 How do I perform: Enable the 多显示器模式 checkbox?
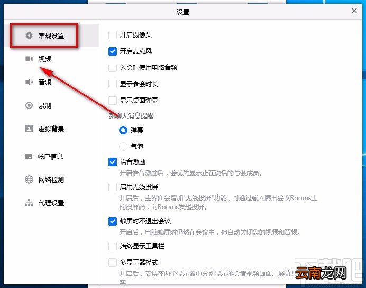[x=113, y=262]
